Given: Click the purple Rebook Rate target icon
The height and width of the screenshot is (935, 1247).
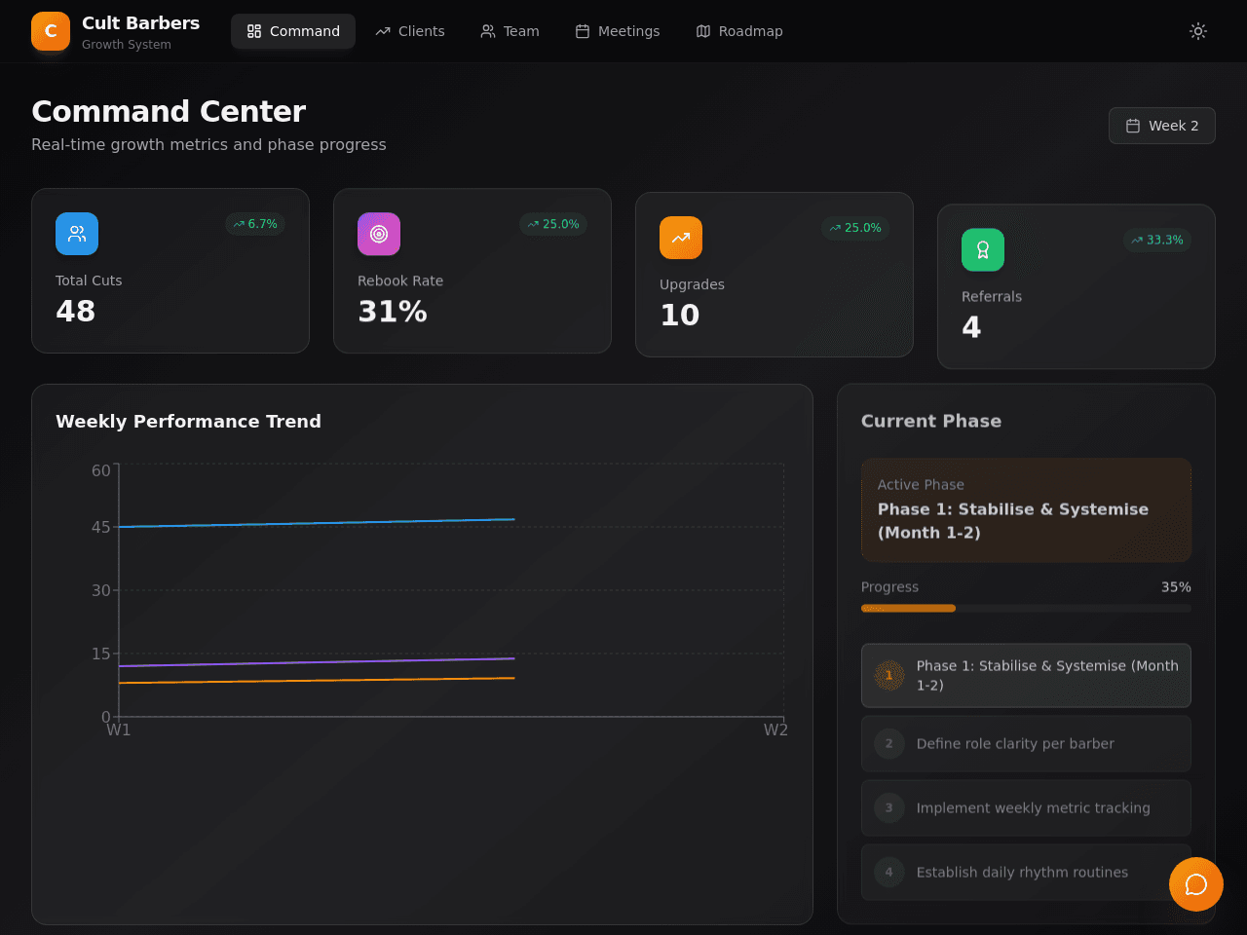Looking at the screenshot, I should pos(379,234).
